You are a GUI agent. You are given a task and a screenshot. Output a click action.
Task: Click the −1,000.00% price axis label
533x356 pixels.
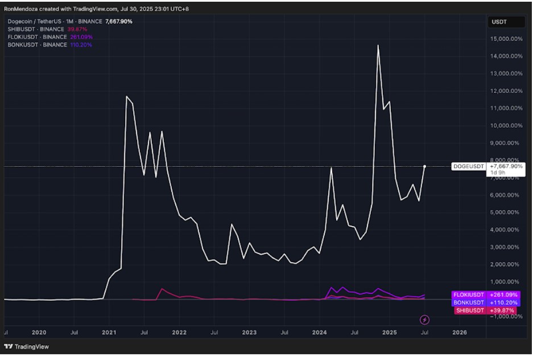[506, 317]
